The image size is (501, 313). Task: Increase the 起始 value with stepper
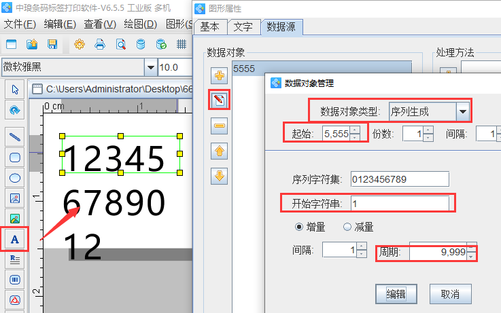coord(354,130)
